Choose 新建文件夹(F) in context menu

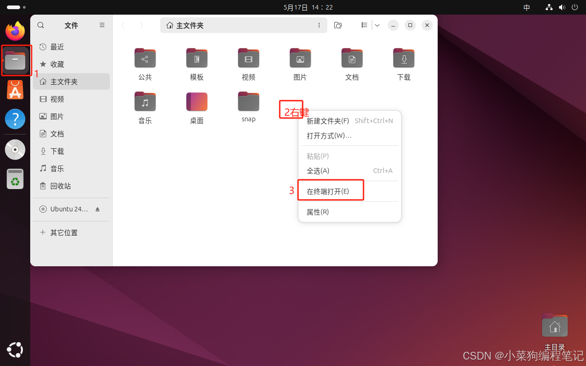pos(350,121)
